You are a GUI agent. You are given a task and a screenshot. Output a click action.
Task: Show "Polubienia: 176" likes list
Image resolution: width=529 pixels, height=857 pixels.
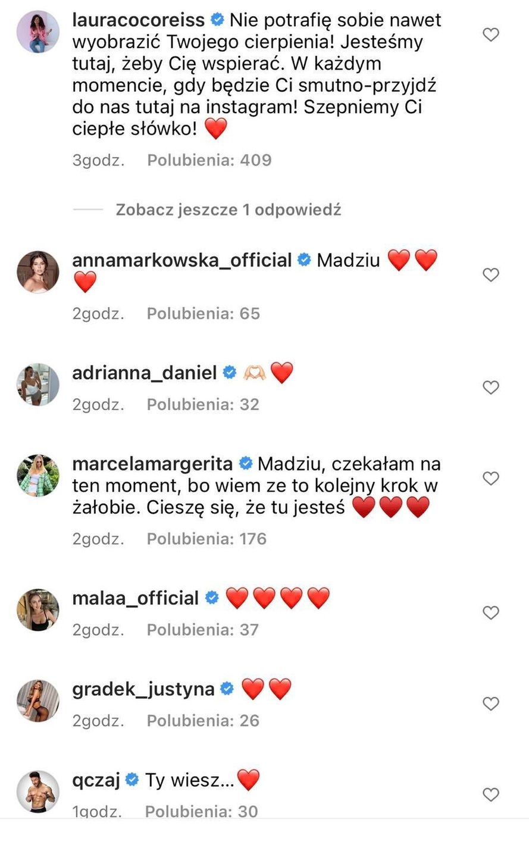[x=206, y=539]
